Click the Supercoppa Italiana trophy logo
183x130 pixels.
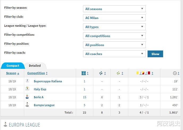coord(27,81)
